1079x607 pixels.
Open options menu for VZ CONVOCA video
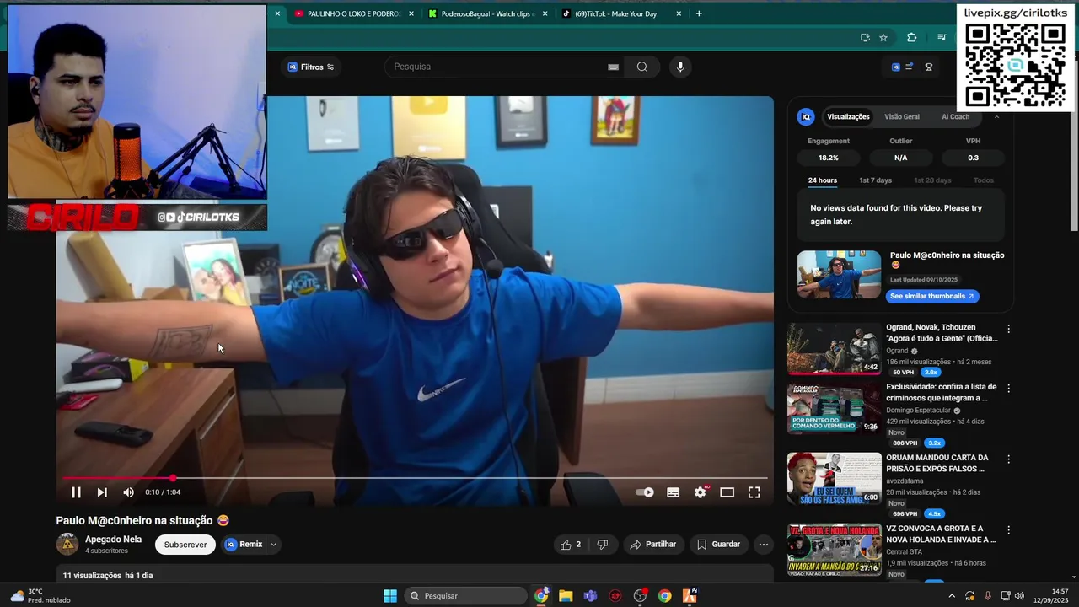pyautogui.click(x=1008, y=529)
